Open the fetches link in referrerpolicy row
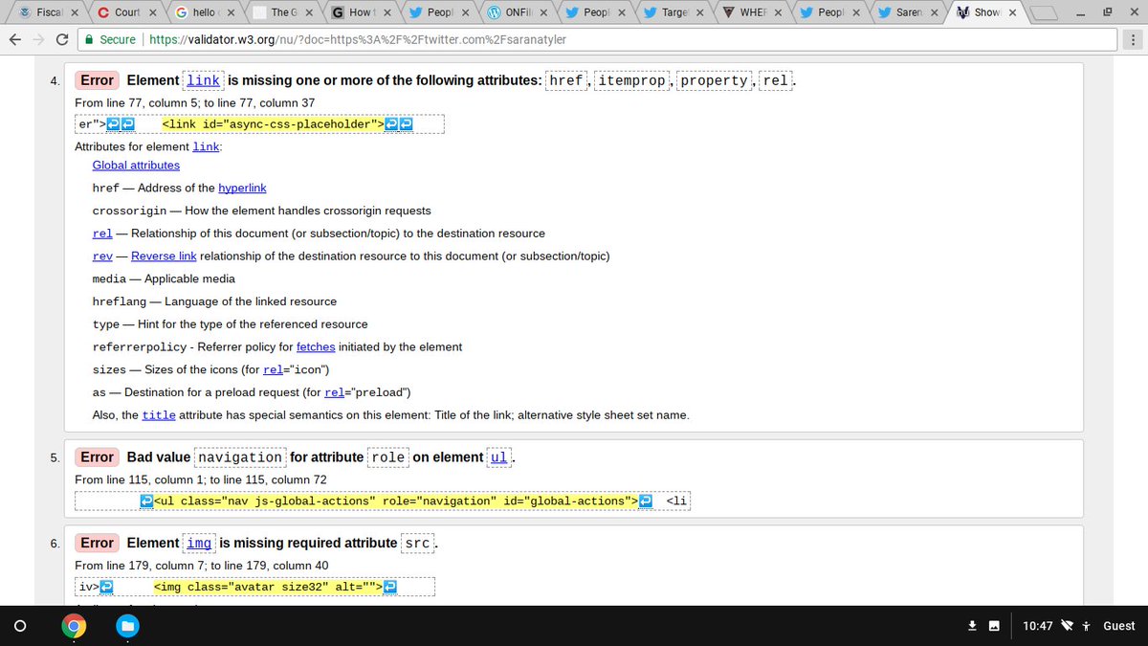Screen dimensions: 1148x646 click(x=316, y=347)
